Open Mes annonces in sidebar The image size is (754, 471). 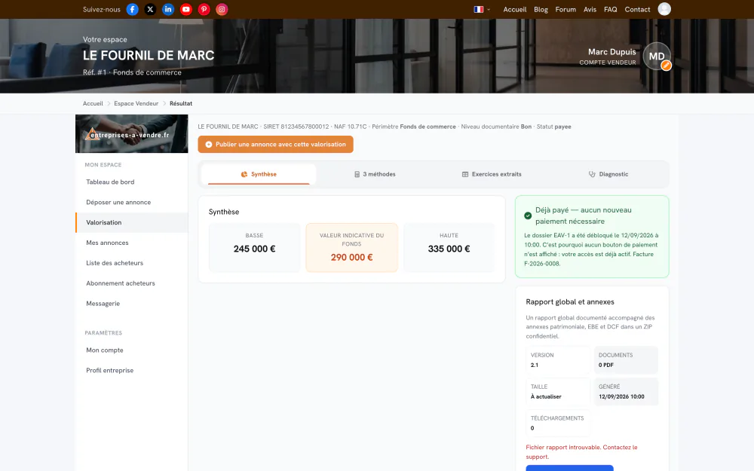(132, 243)
